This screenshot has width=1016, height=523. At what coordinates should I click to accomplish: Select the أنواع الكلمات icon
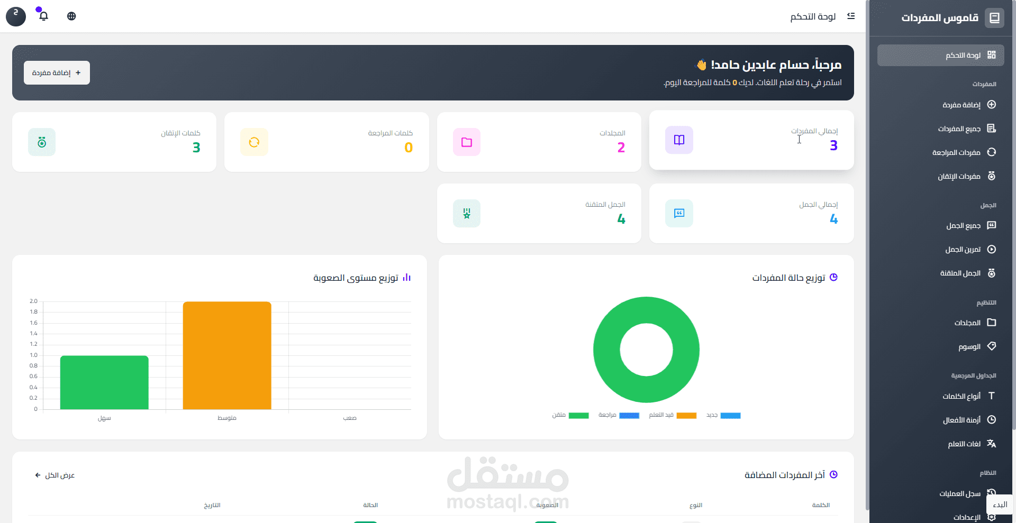pyautogui.click(x=992, y=396)
